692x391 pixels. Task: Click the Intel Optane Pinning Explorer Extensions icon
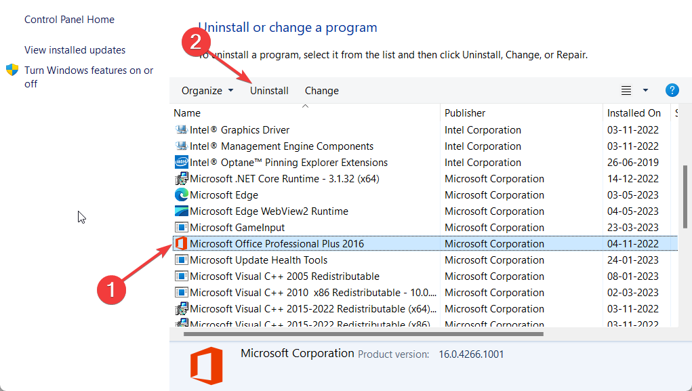182,163
